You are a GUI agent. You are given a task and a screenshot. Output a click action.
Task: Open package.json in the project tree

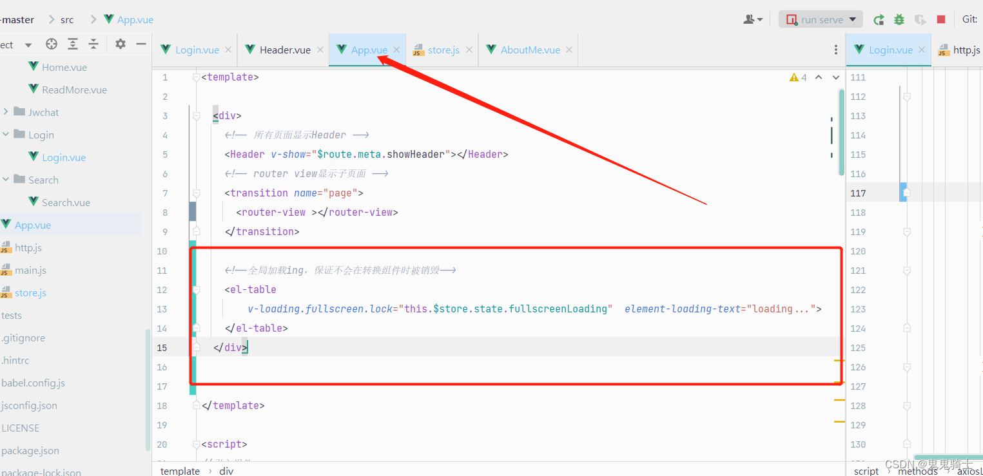click(30, 450)
